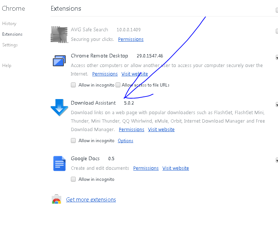
Task: Visit website for Download Assistant
Action: pos(161,130)
